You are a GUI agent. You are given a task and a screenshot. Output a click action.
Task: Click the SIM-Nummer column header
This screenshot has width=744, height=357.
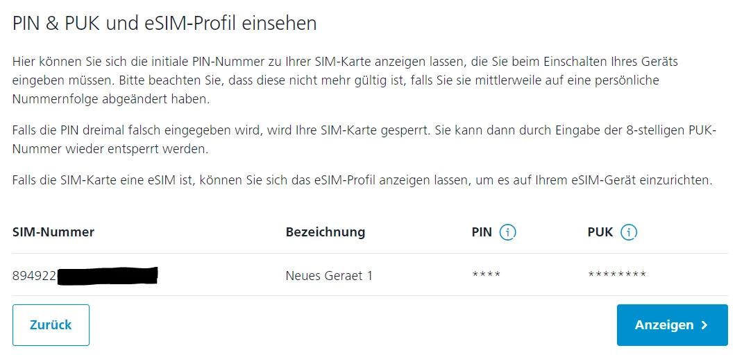[53, 232]
